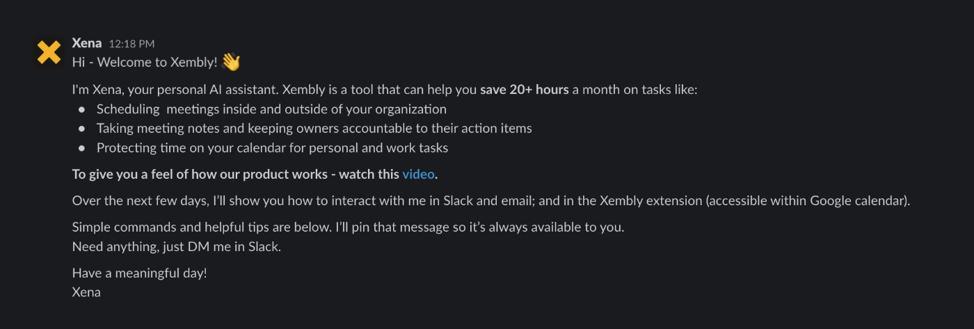Viewport: 974px width, 329px height.
Task: Open the blue video link
Action: [x=418, y=174]
